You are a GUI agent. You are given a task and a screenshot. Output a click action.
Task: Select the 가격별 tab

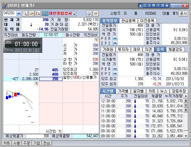pyautogui.click(x=123, y=91)
